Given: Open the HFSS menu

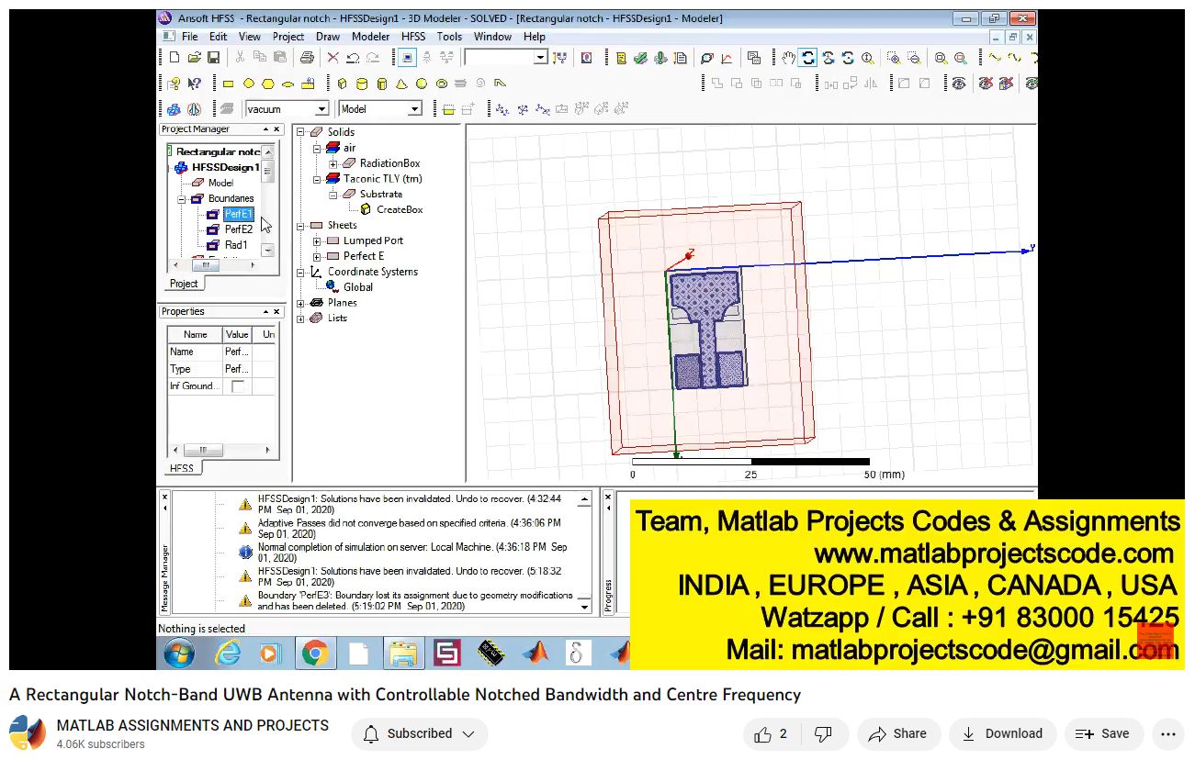Looking at the screenshot, I should [x=413, y=37].
